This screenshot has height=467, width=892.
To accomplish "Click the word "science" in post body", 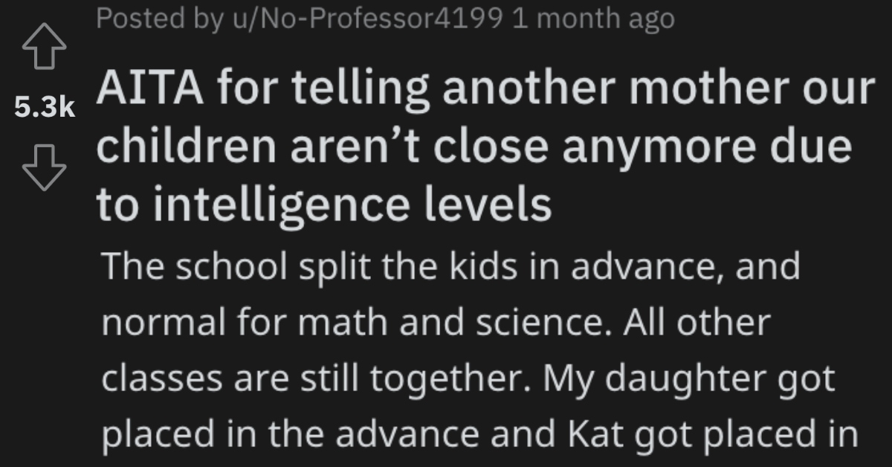I will pyautogui.click(x=534, y=324).
